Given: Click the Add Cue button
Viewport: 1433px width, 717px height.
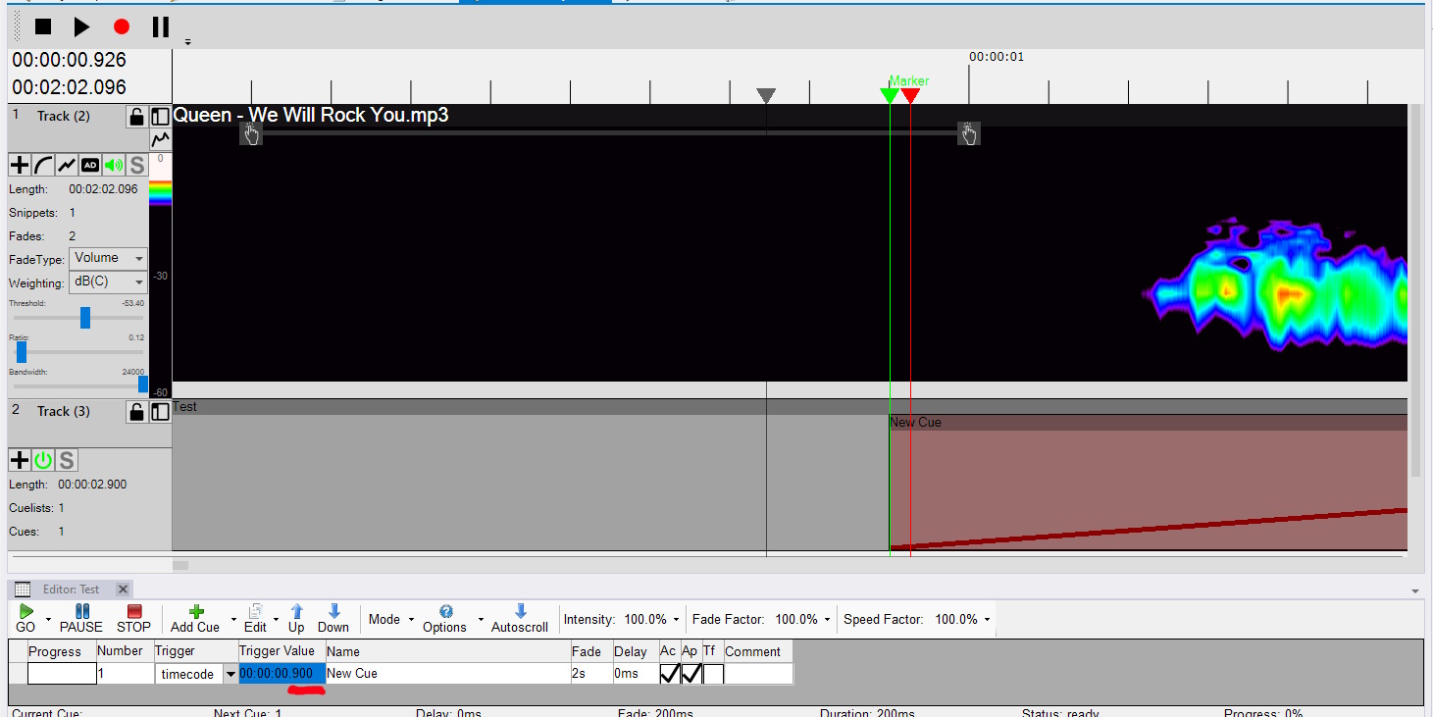Looking at the screenshot, I should pos(195,618).
